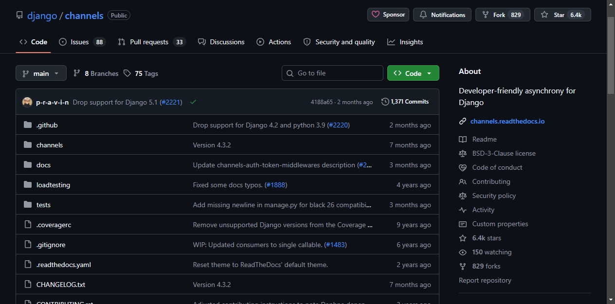Image resolution: width=615 pixels, height=304 pixels.
Task: Open the Pull requests tab
Action: tap(152, 42)
